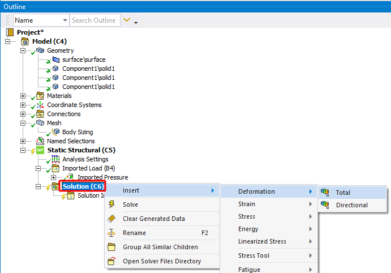Screen dimensions: 391x273
Task: Click the Solution Information icon
Action: 71,195
